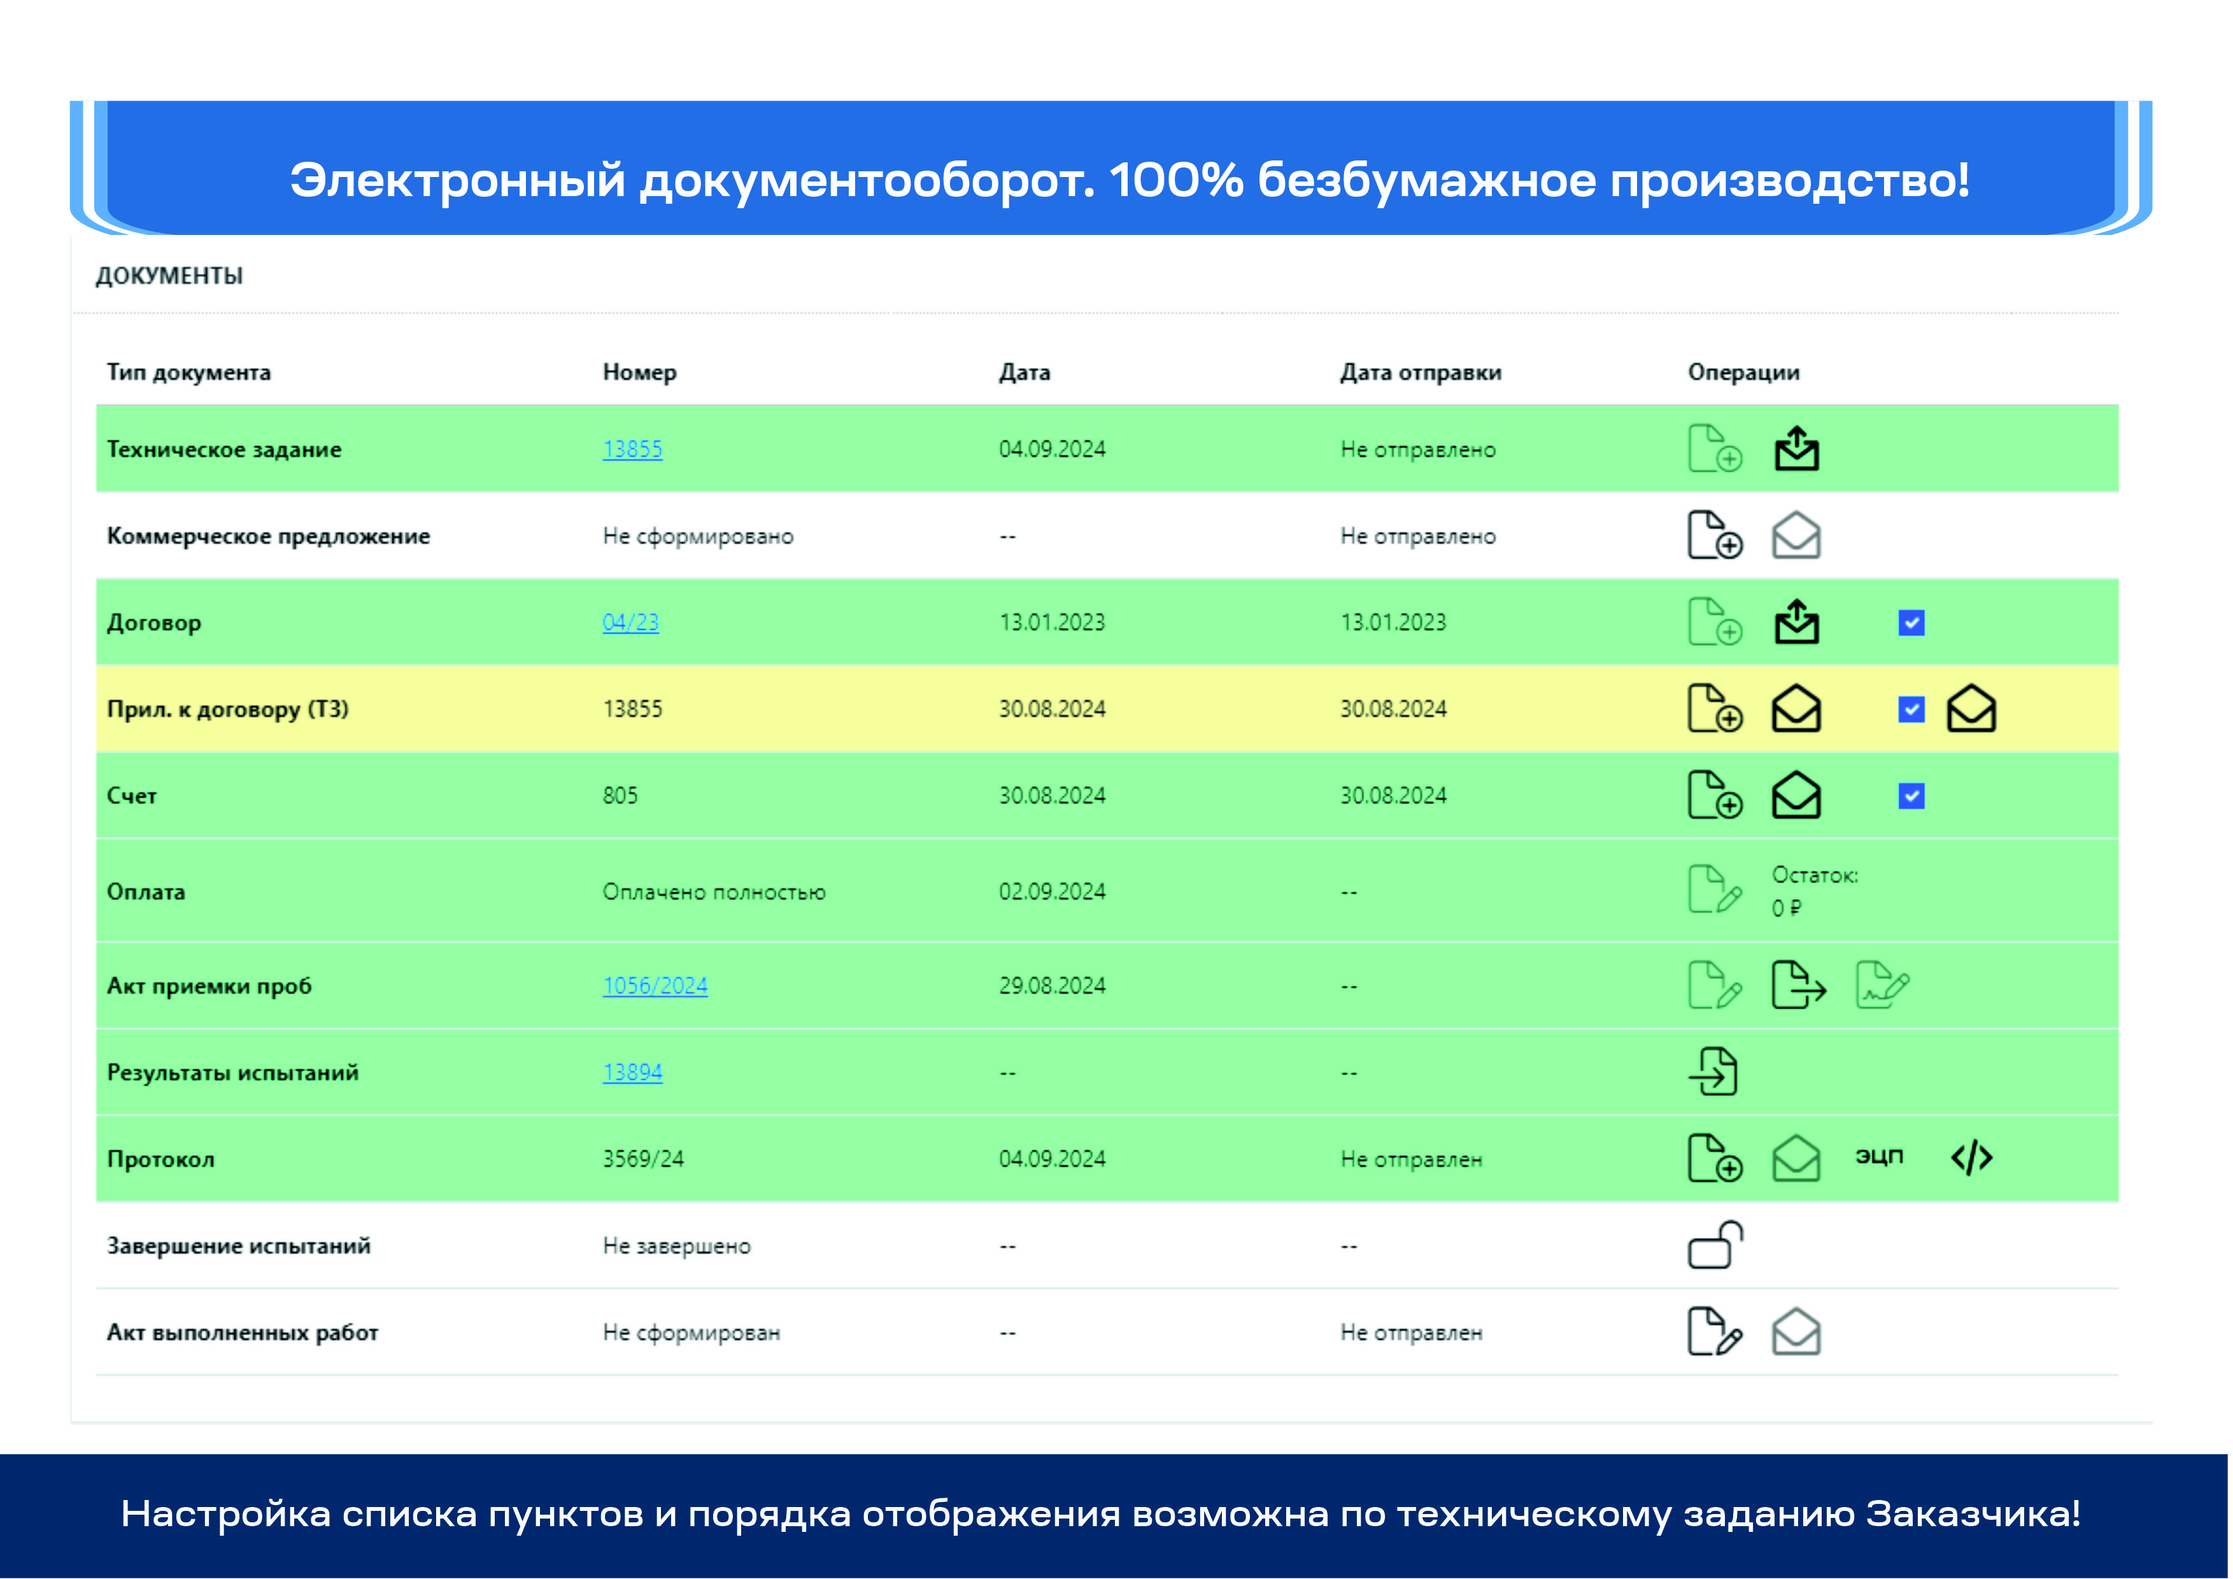Click envelope icon in Счет row
Viewport: 2233px width, 1579px height.
tap(1796, 795)
